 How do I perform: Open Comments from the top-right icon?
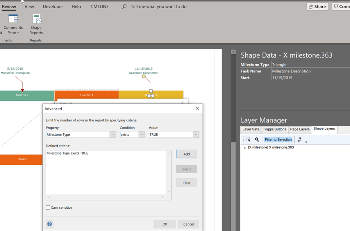click(342, 6)
